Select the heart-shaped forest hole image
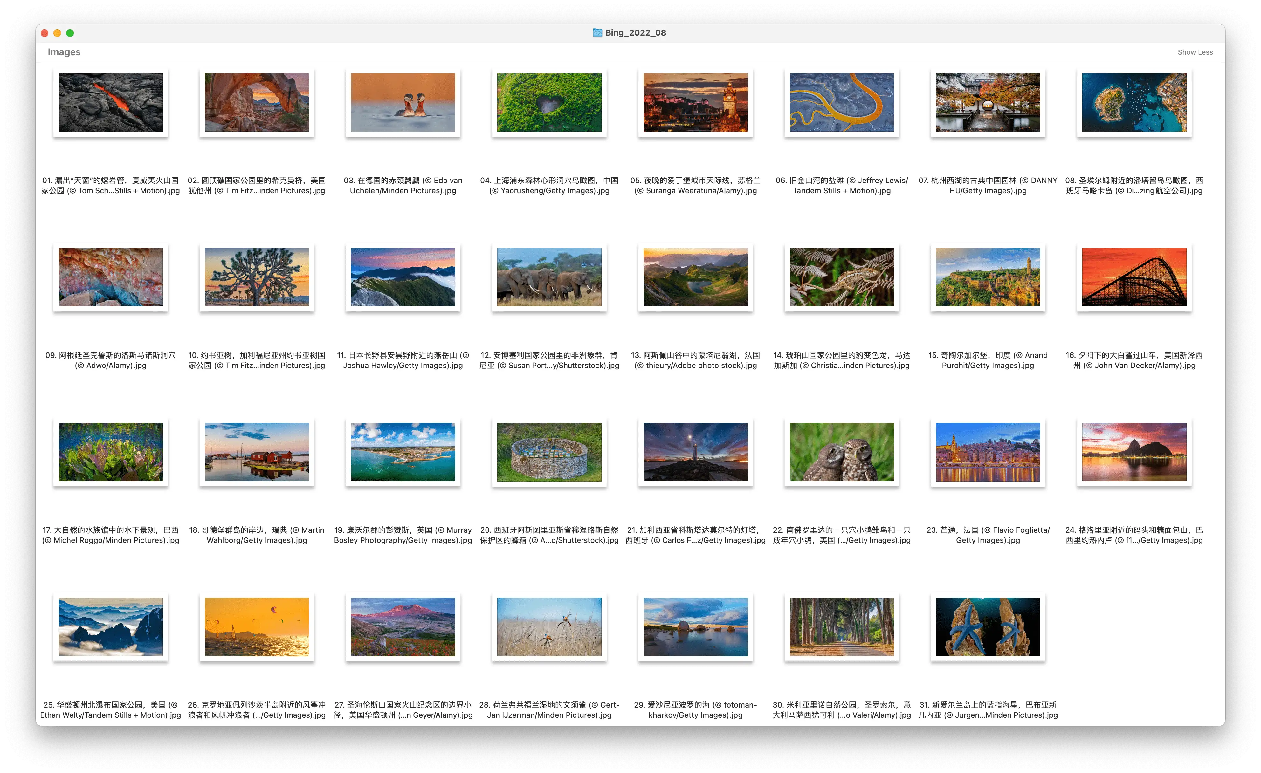This screenshot has width=1261, height=773. pyautogui.click(x=549, y=102)
